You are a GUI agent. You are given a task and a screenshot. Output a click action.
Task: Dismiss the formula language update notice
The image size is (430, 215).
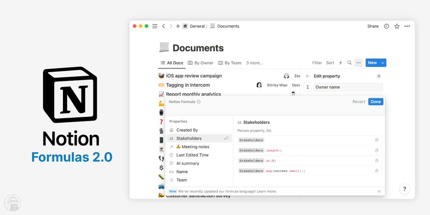pos(379,191)
